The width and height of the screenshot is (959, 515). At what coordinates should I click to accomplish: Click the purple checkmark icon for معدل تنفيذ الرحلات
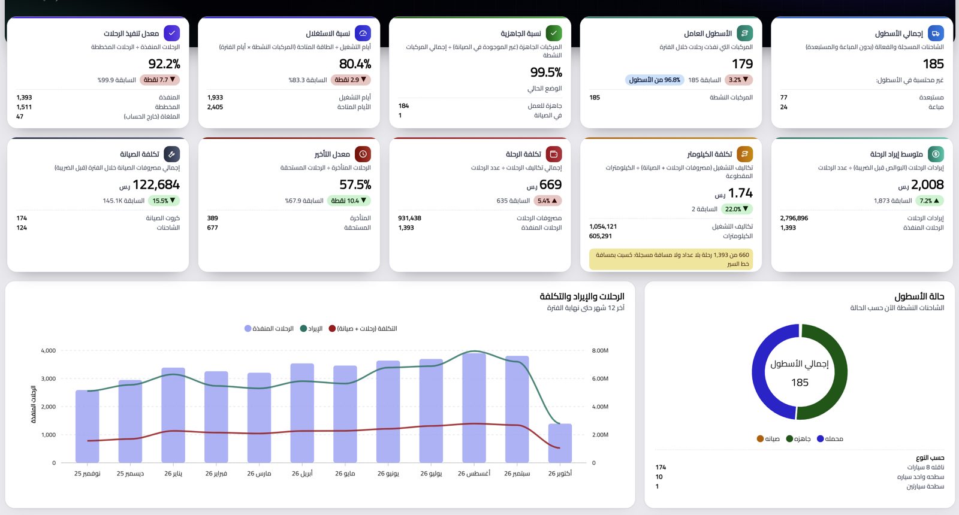pos(171,34)
